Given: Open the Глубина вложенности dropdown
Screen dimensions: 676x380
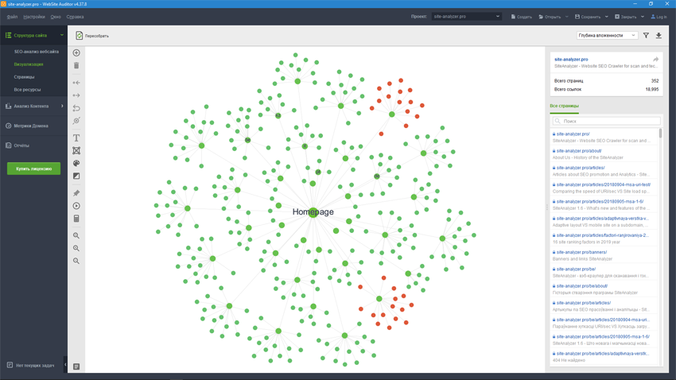Looking at the screenshot, I should (x=607, y=35).
